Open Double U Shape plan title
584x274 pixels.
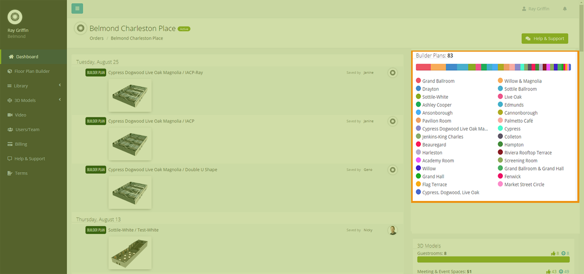(x=162, y=169)
